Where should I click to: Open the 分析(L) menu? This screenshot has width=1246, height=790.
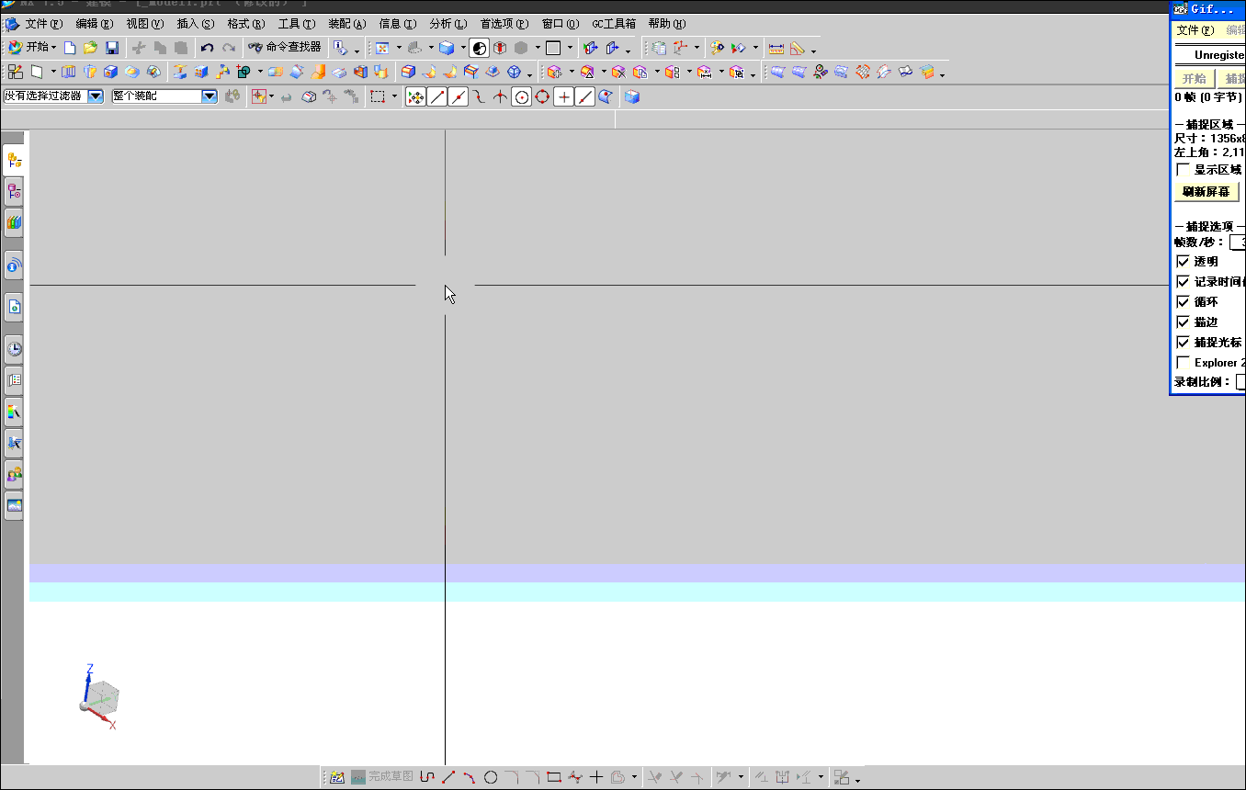(x=448, y=24)
